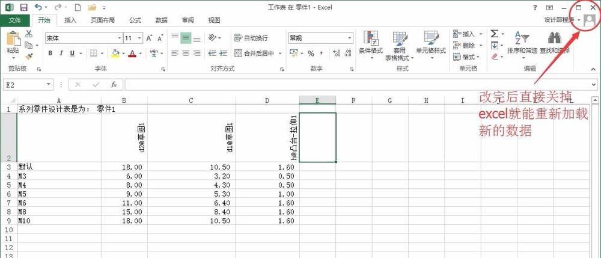601x258 pixels.
Task: Open 单元格样式 cell styles gallery
Action: [x=431, y=45]
